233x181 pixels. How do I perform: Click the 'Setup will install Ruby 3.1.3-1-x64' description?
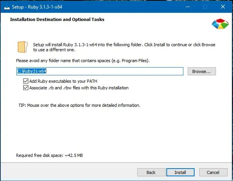(124, 47)
